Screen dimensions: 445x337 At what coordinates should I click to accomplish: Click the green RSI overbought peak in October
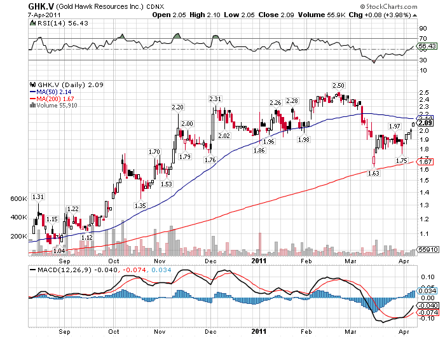coord(122,36)
